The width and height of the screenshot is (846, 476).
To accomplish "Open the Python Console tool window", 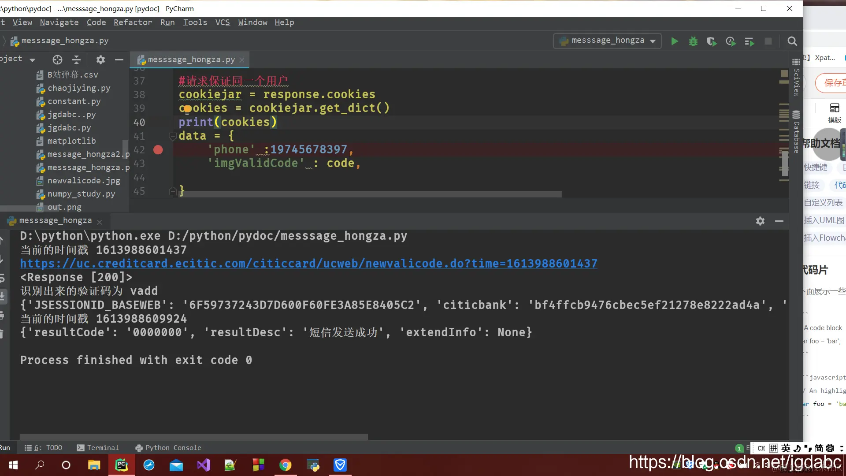I will 168,448.
